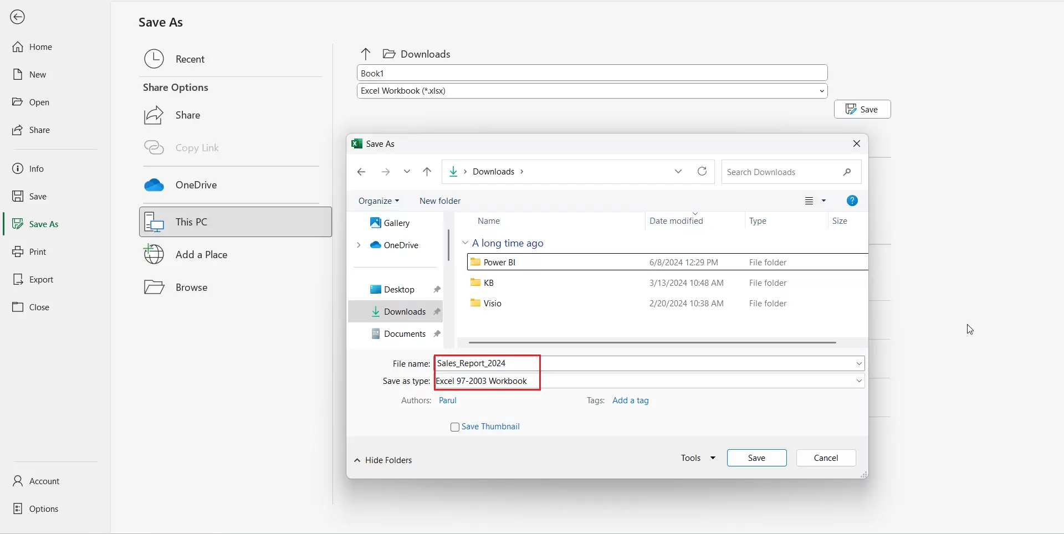Click the change view layout icon

click(809, 201)
